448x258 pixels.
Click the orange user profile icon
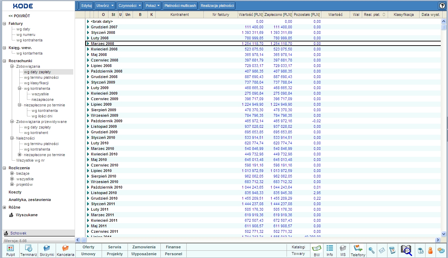431,250
